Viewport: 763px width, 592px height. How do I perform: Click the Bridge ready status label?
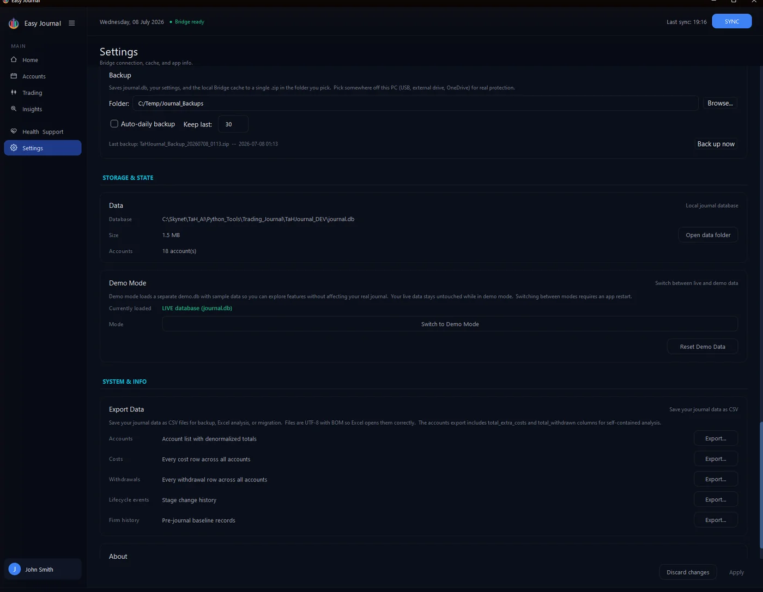pos(190,22)
